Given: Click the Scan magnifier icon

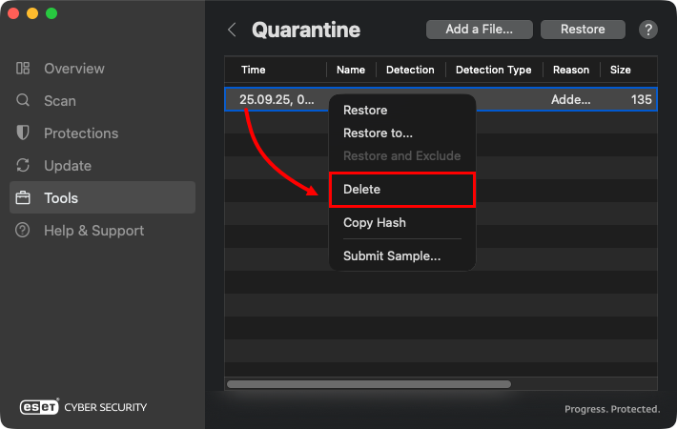Looking at the screenshot, I should tap(24, 101).
